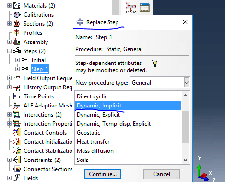Click the Field Output Requests icon
The image size is (225, 182).
(17, 78)
